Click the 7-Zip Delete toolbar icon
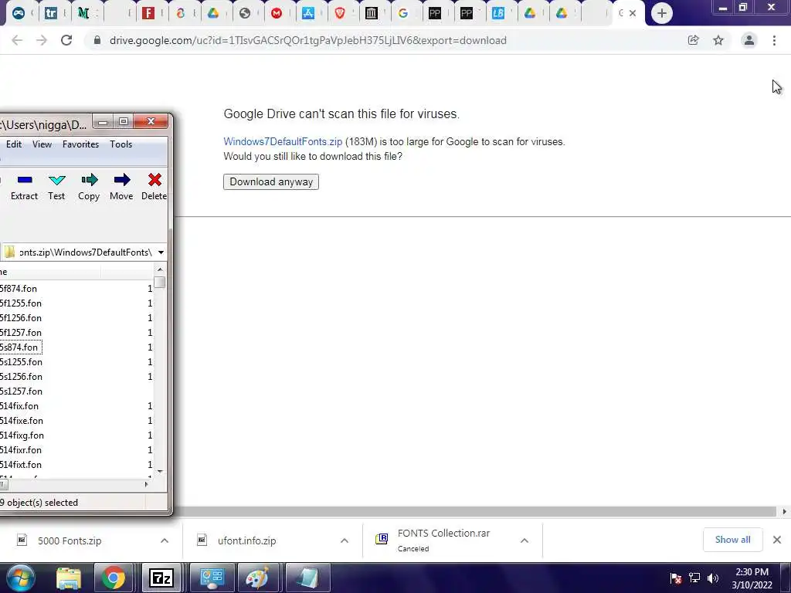This screenshot has height=593, width=791. pos(154,180)
